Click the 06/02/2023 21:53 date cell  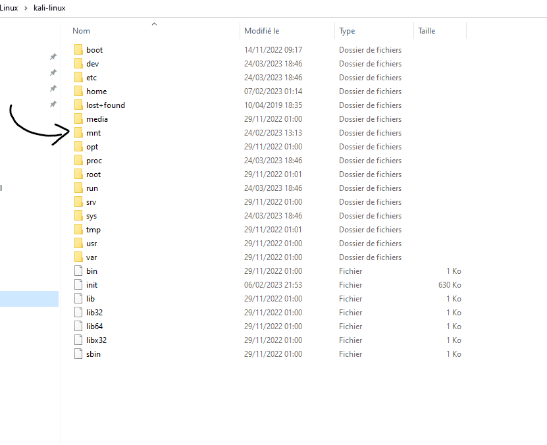(x=273, y=285)
